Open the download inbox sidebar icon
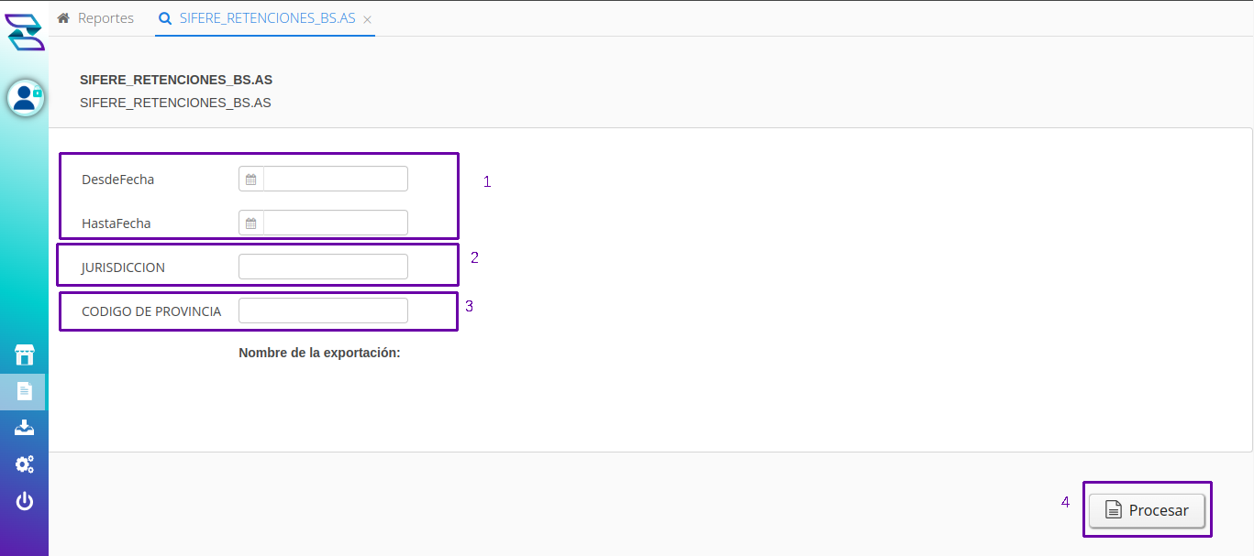This screenshot has height=556, width=1254. pyautogui.click(x=25, y=428)
